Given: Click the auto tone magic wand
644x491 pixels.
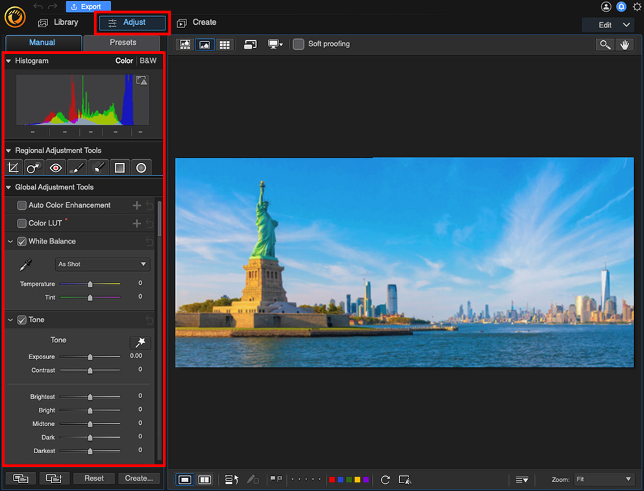Looking at the screenshot, I should (140, 342).
